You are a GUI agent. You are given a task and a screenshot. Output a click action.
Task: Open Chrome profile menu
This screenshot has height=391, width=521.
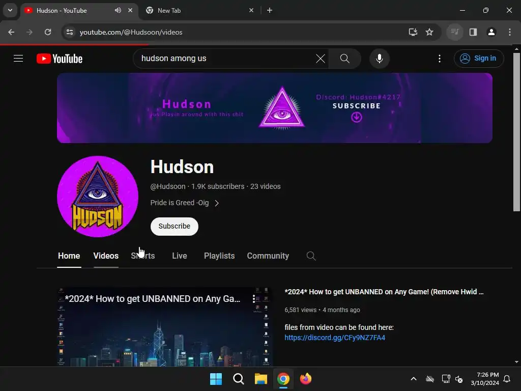(x=491, y=32)
